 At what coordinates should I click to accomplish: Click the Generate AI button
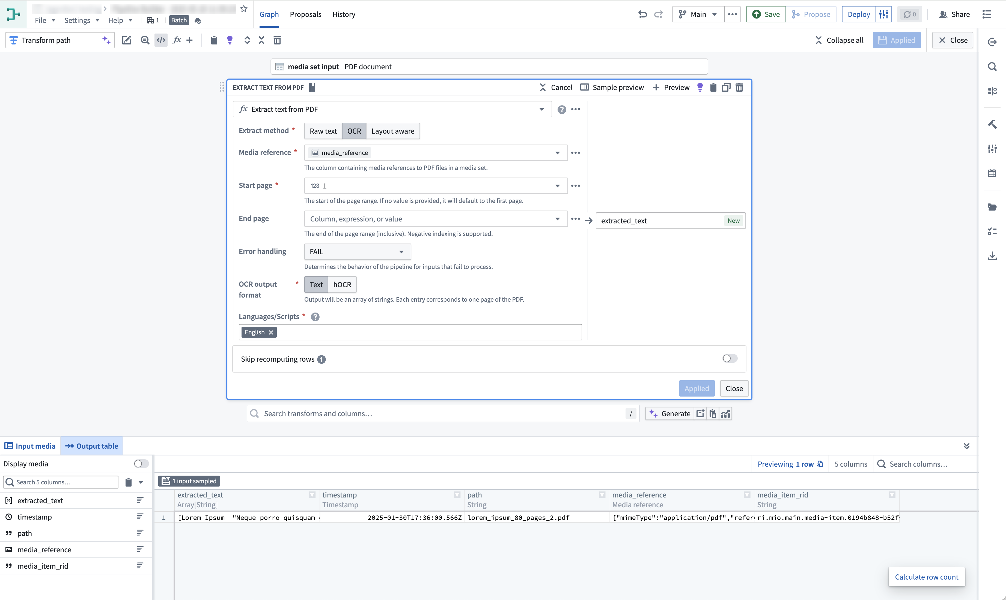[670, 414]
